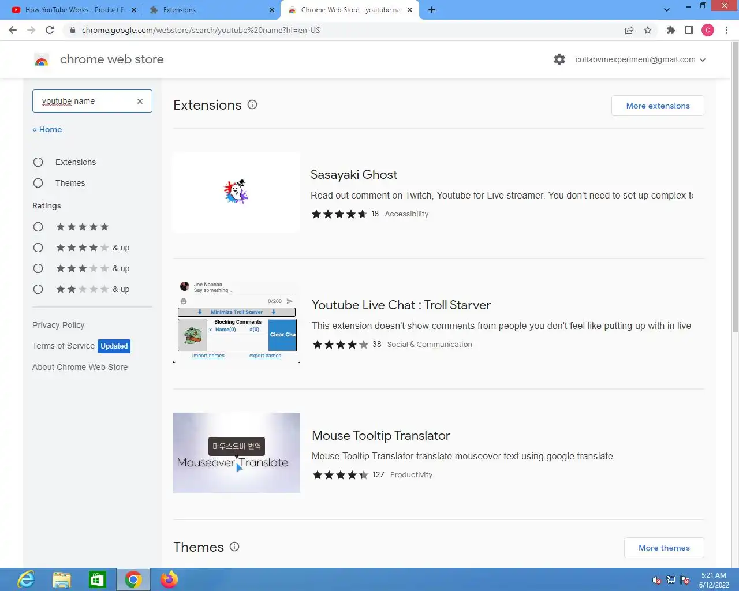Open new tab with plus button
739x591 pixels.
click(432, 10)
